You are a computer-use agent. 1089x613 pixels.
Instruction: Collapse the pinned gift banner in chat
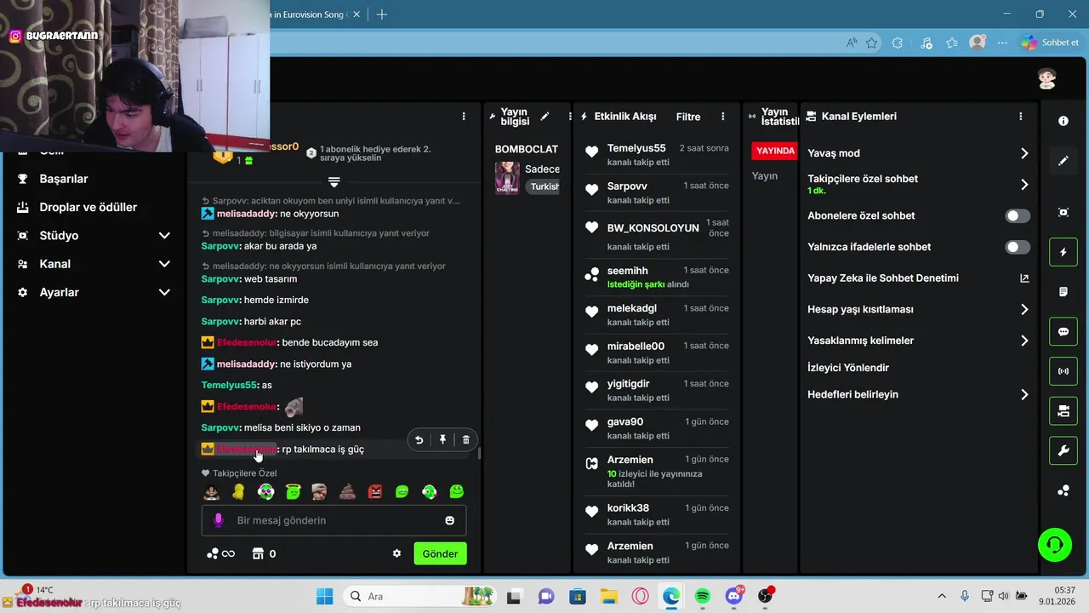coord(334,182)
